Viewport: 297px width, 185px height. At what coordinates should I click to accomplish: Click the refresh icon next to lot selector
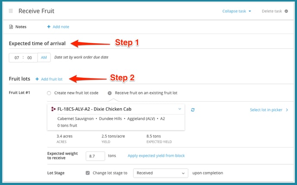(193, 110)
